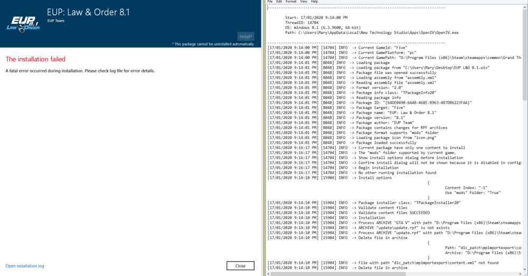Image resolution: width=528 pixels, height=276 pixels.
Task: Click 'No other running installation found' line
Action: [352, 173]
